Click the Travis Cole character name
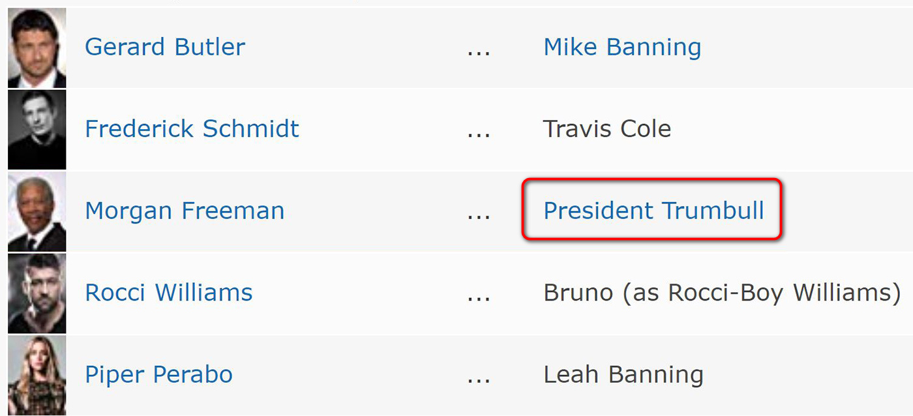The image size is (913, 416). 606,129
